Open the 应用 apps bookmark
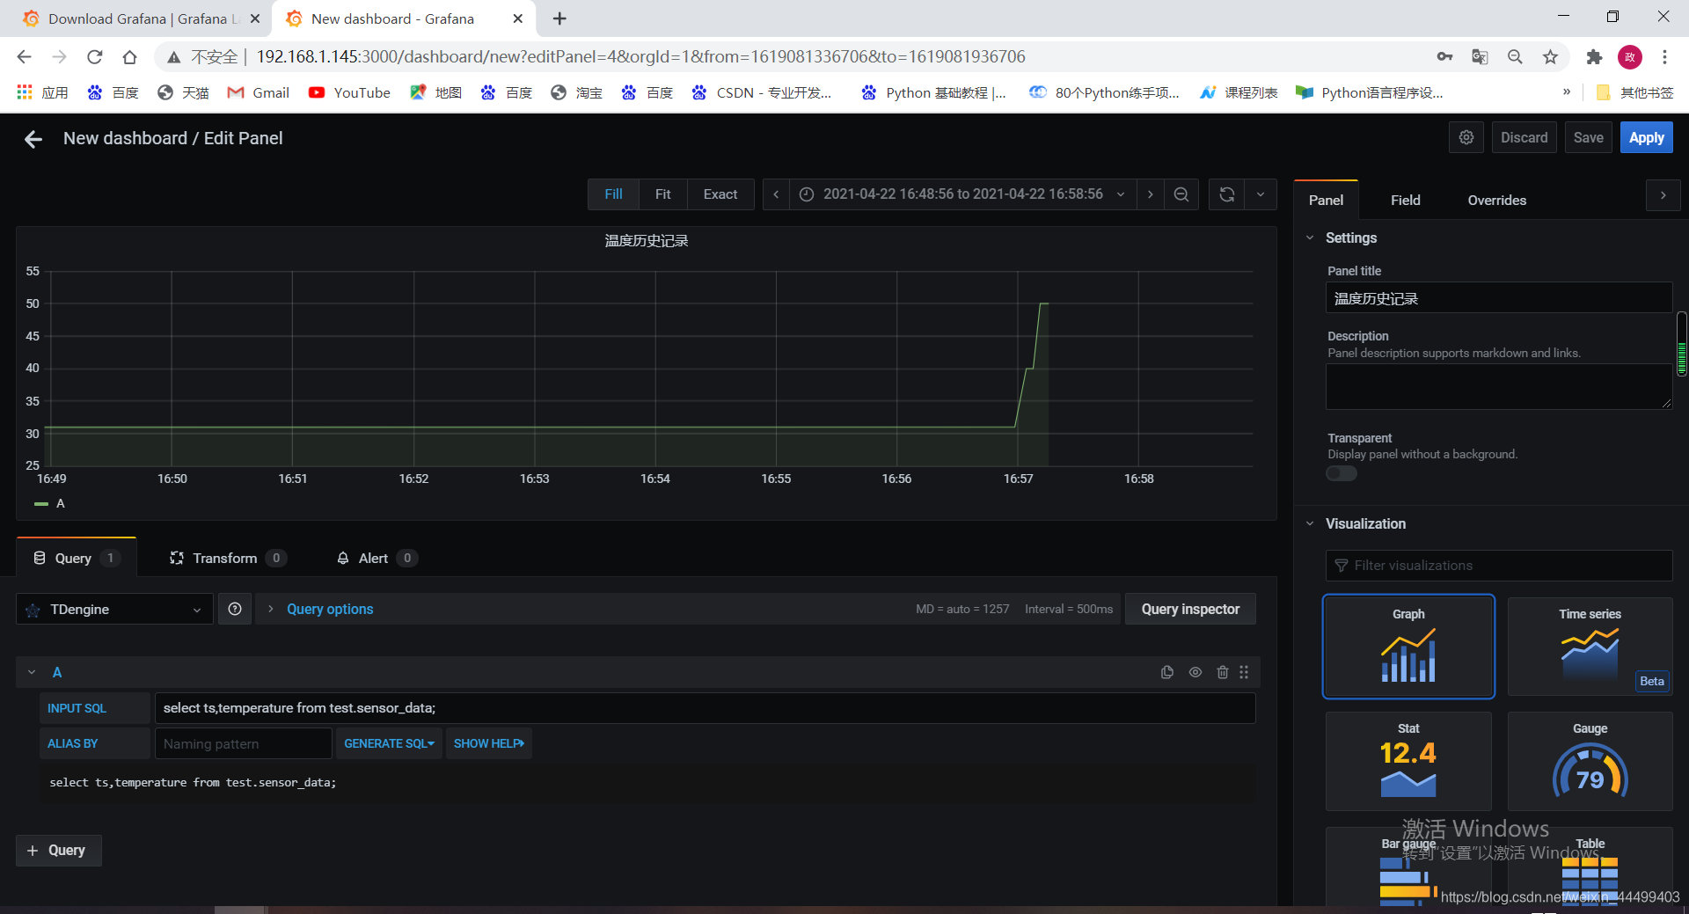Screen dimensions: 1689x914 pos(42,92)
